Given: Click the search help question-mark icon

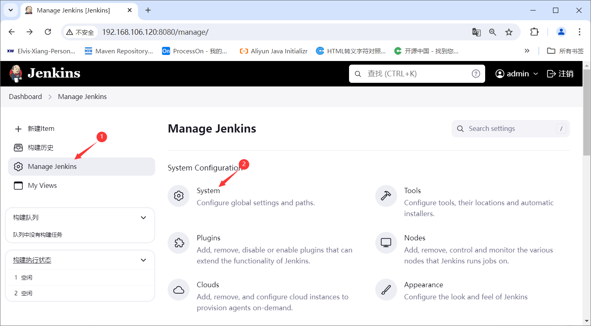Looking at the screenshot, I should (476, 74).
